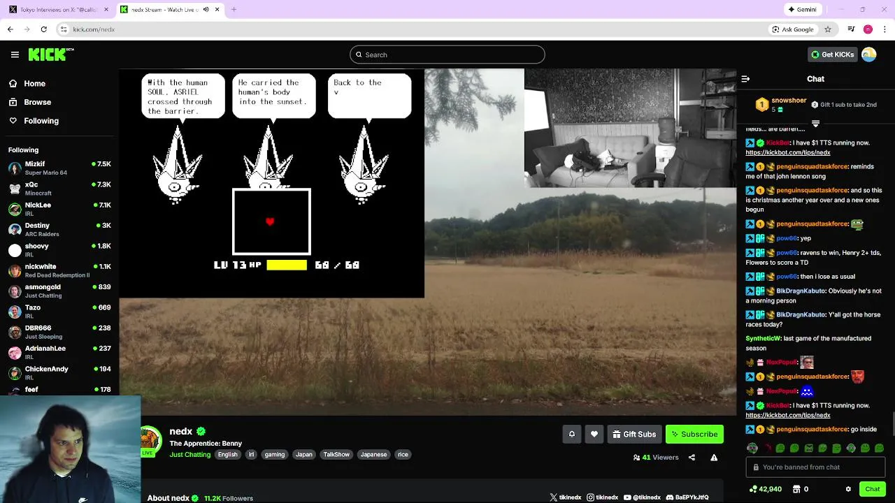Select the TalkShow tag
Image resolution: width=895 pixels, height=503 pixels.
point(336,454)
